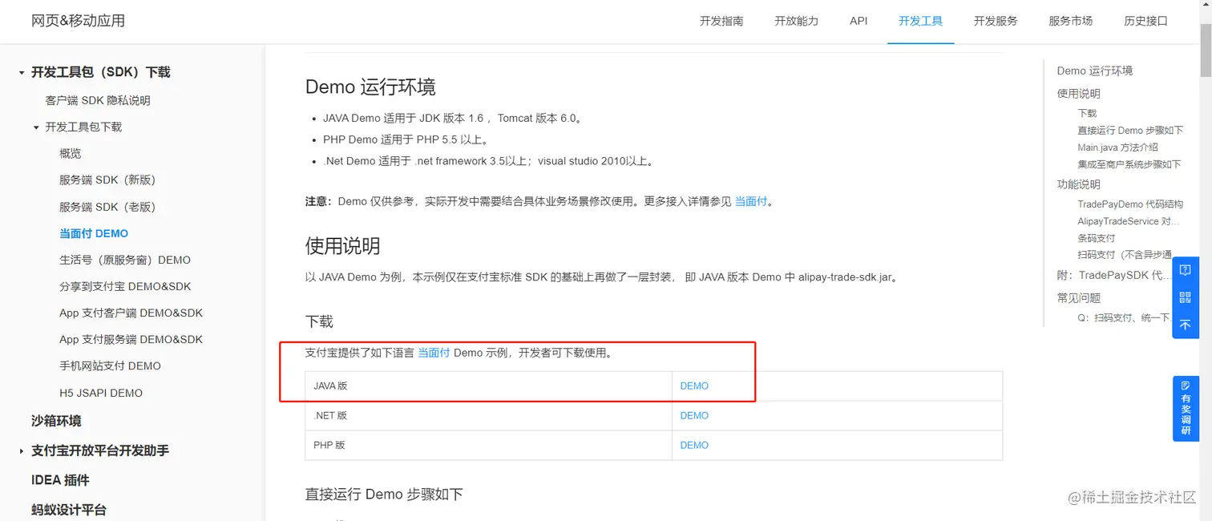Open 蚂蚁设计平台 in the sidebar
Screen dimensions: 1212x521
click(69, 510)
